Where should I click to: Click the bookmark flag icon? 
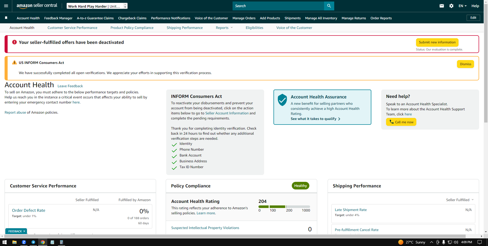point(6,18)
